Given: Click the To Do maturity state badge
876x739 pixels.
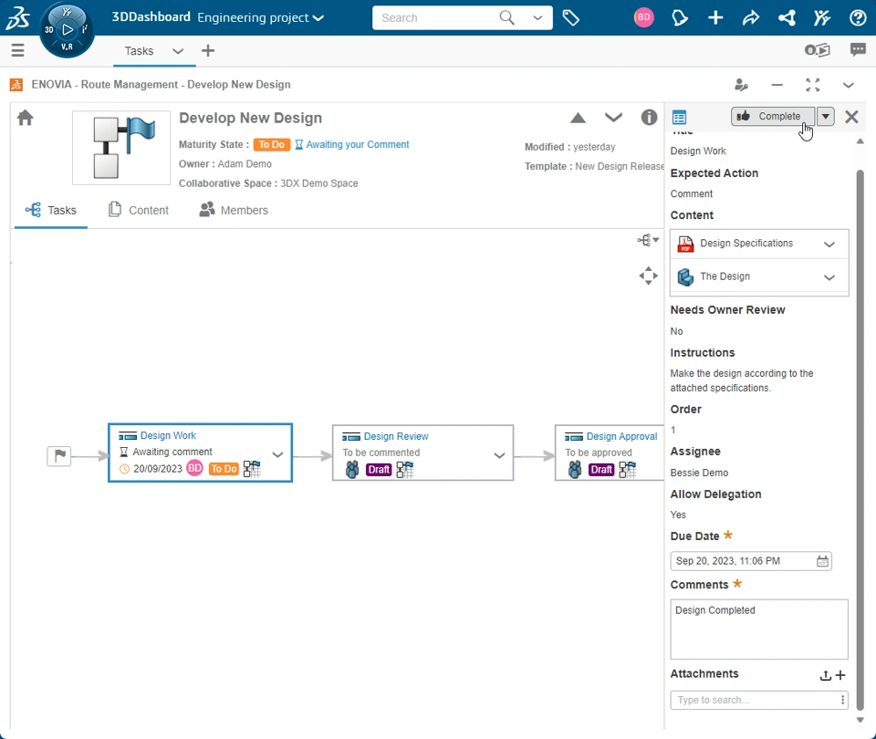Looking at the screenshot, I should tap(272, 145).
